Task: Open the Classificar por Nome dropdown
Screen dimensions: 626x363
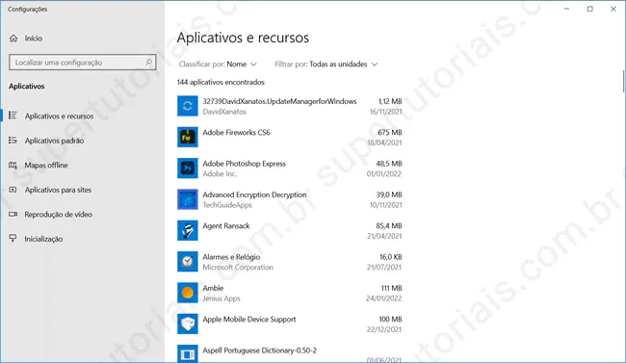Action: tap(218, 65)
